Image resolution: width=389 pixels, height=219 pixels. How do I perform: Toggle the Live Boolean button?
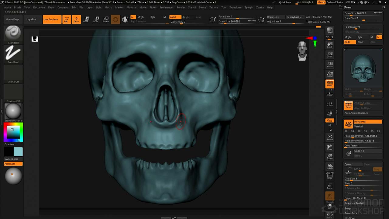(51, 19)
